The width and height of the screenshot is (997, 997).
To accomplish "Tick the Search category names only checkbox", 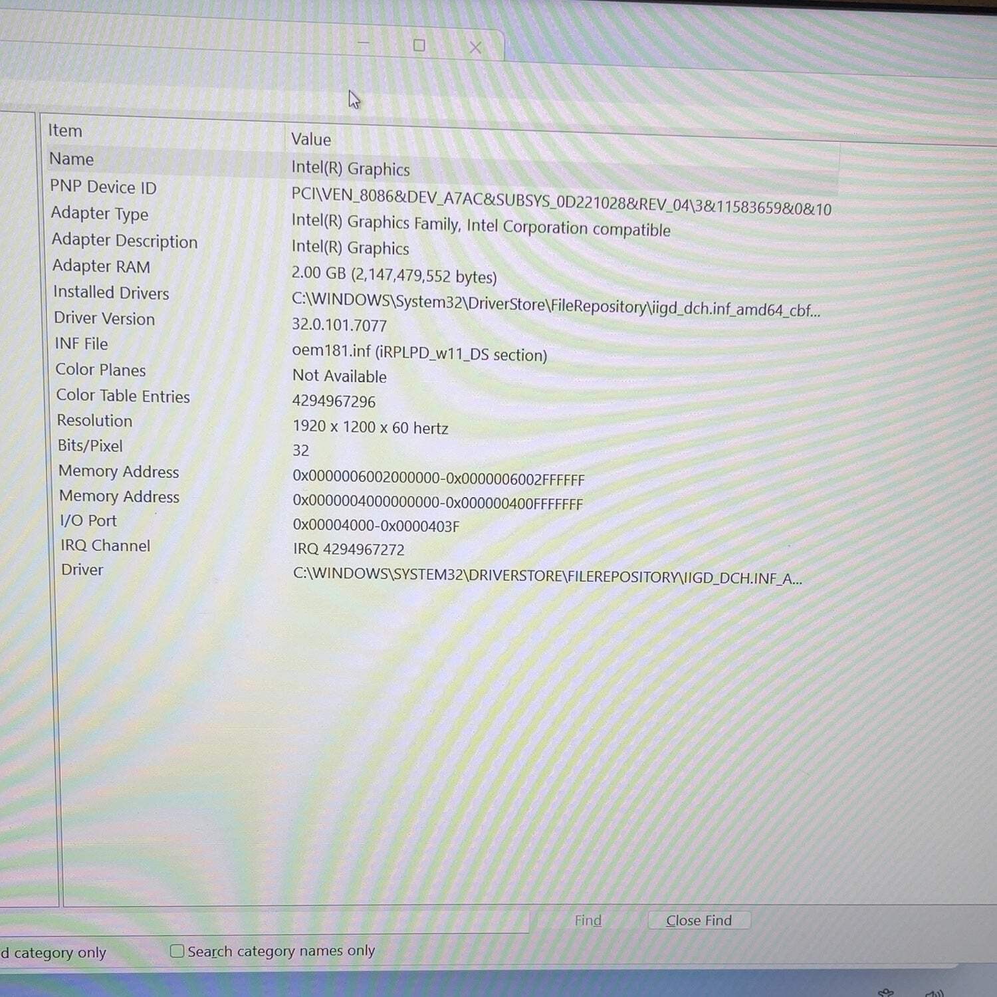I will [x=177, y=951].
